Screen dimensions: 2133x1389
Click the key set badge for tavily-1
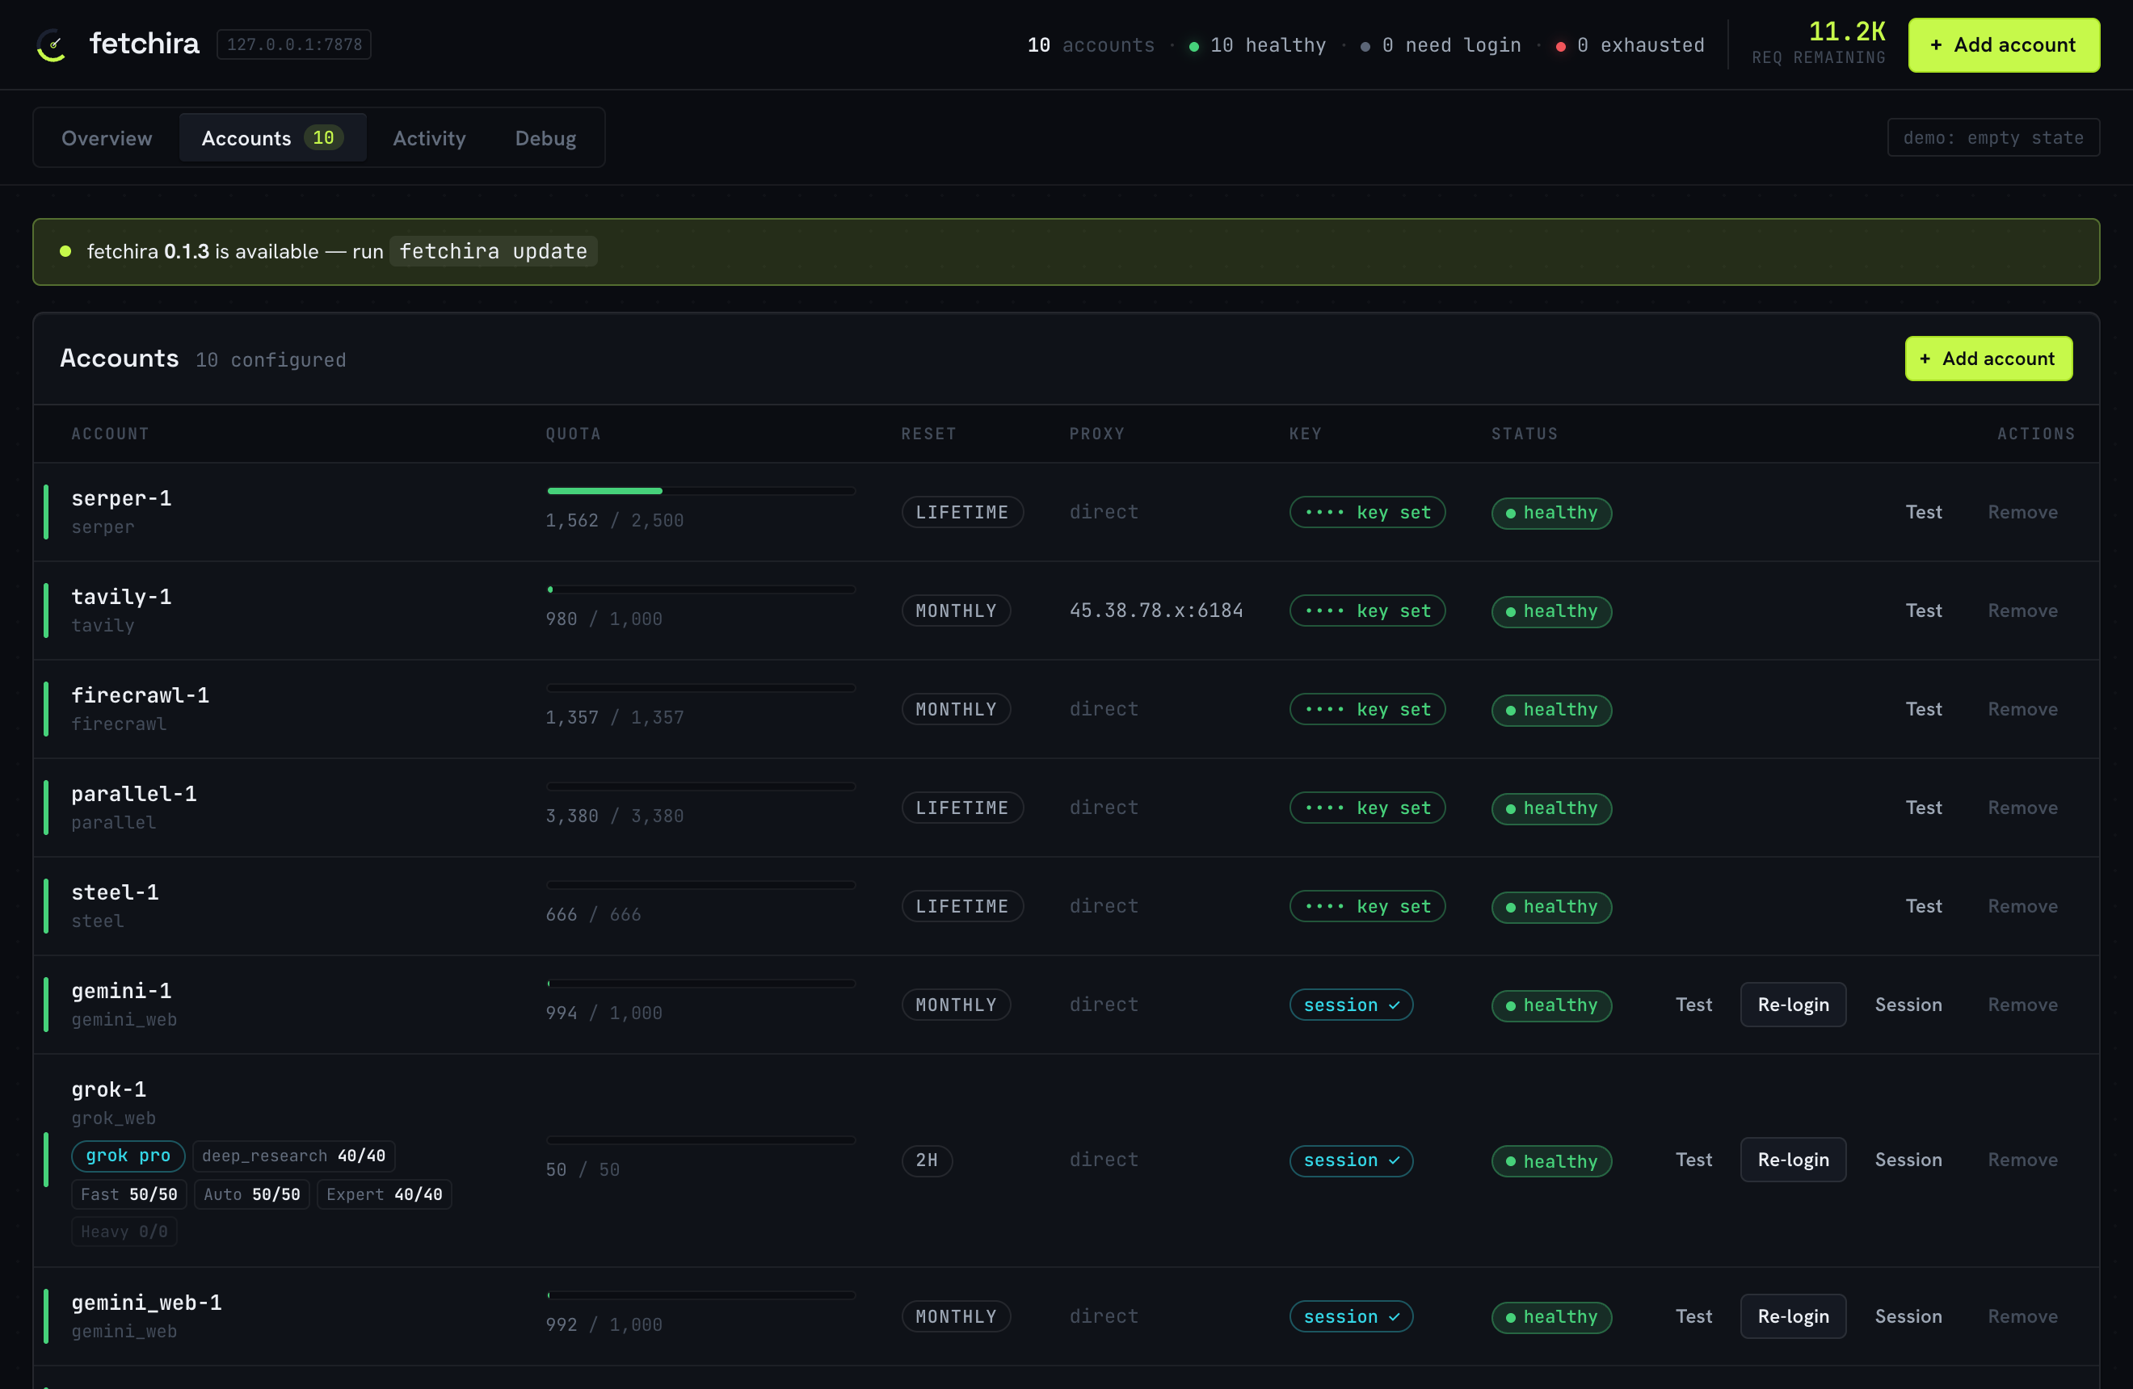(x=1367, y=611)
